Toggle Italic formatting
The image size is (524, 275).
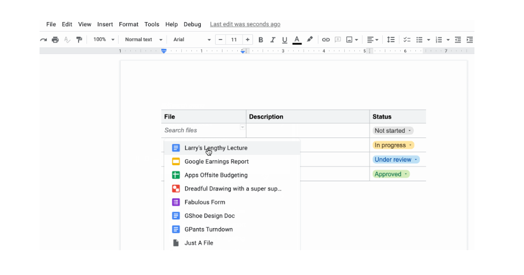273,40
